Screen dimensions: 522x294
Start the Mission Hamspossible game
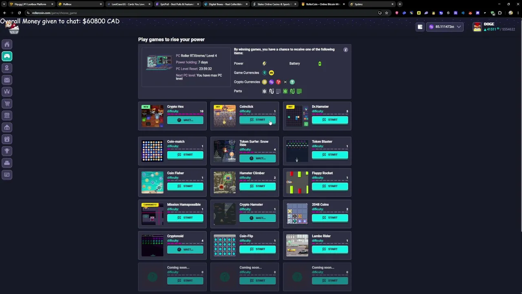click(185, 218)
